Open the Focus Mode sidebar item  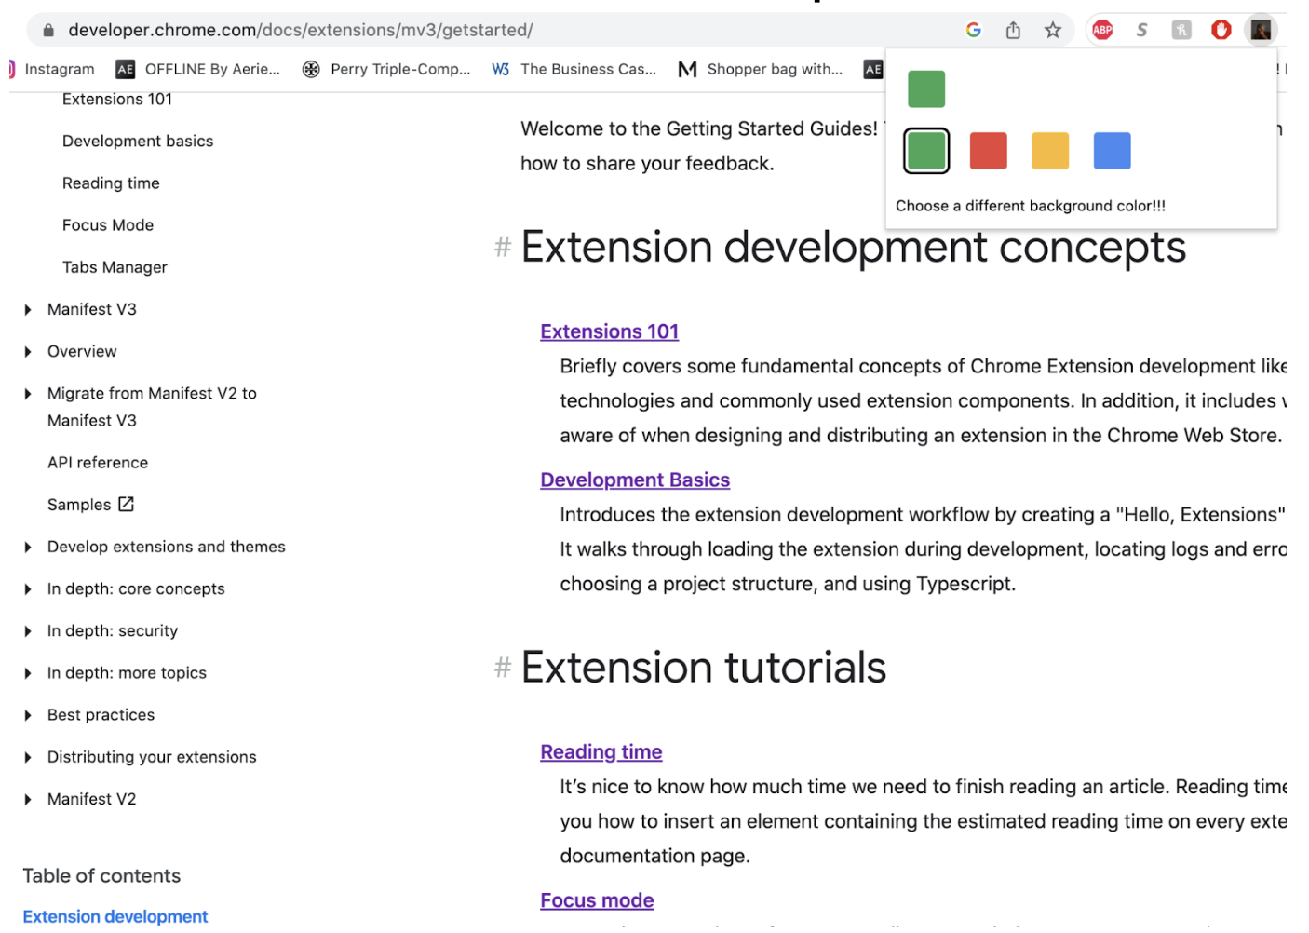click(x=108, y=225)
